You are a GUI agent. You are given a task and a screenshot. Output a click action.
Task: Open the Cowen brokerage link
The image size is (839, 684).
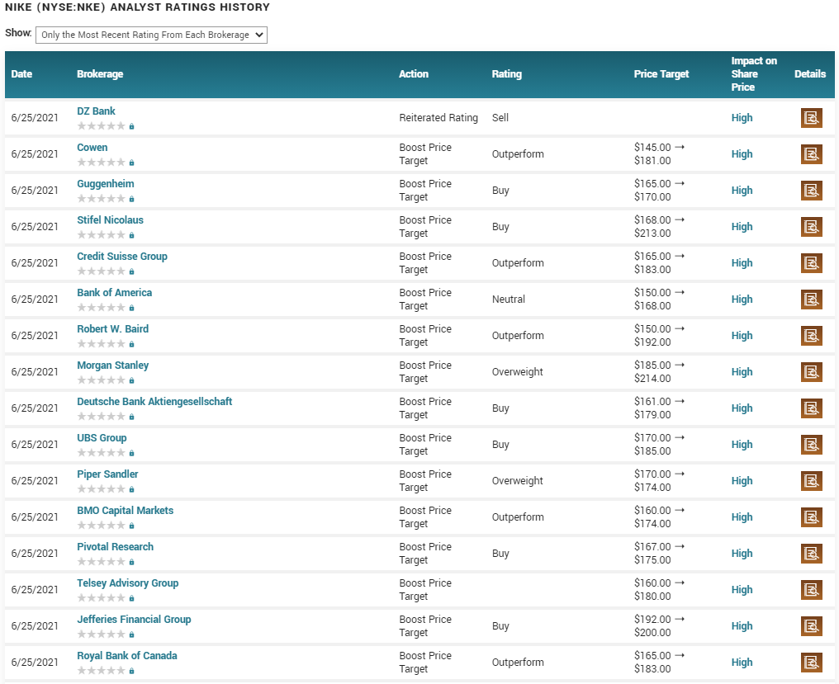(92, 148)
